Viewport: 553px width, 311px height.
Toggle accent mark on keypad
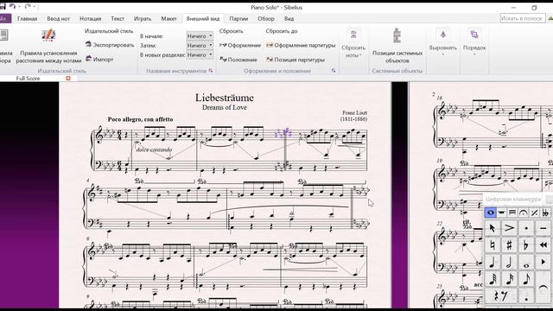509,228
